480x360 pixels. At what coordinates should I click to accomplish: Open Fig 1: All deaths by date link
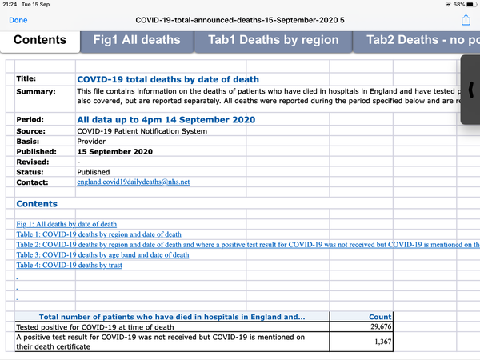[x=66, y=224]
